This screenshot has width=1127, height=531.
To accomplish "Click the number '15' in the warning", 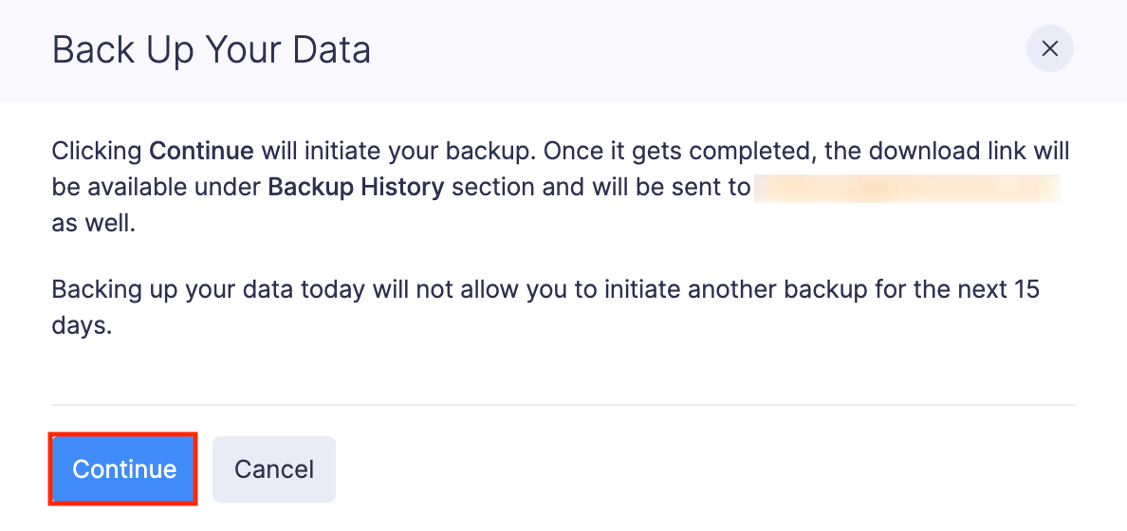I will pos(1025,288).
